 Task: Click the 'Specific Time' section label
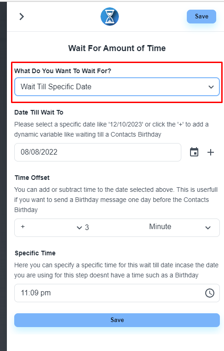pyautogui.click(x=35, y=253)
